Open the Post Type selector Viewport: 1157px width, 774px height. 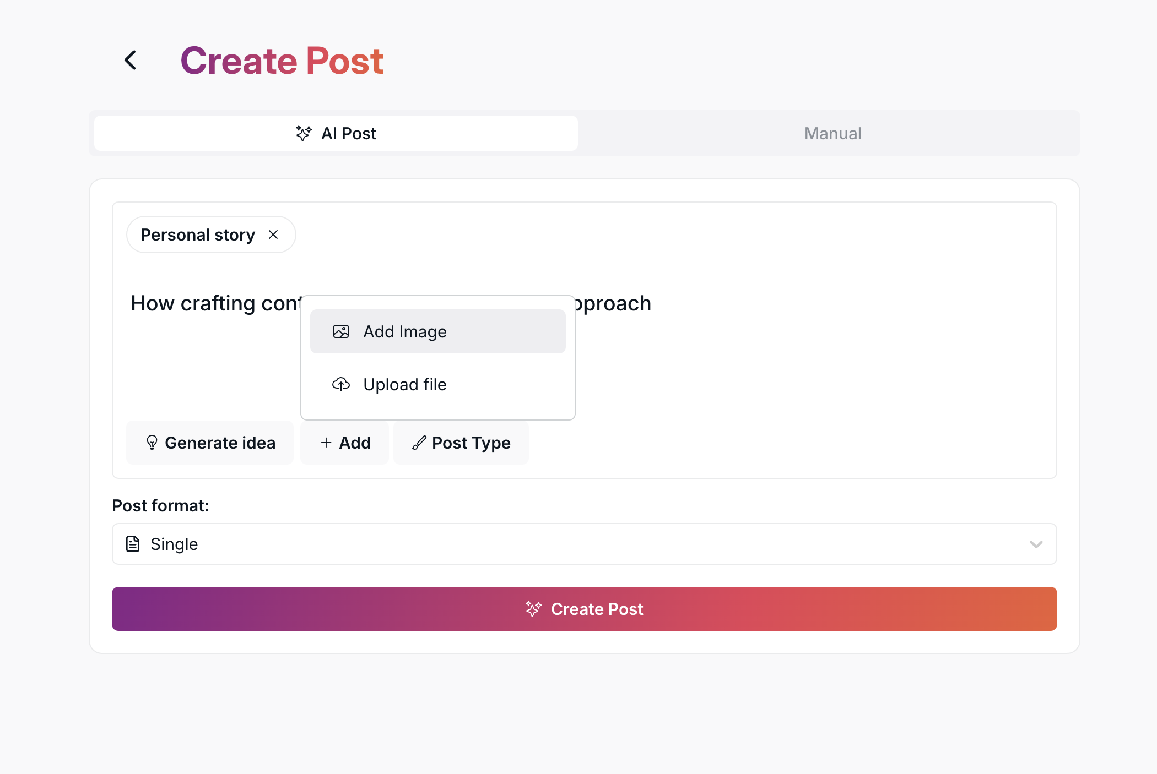(462, 443)
